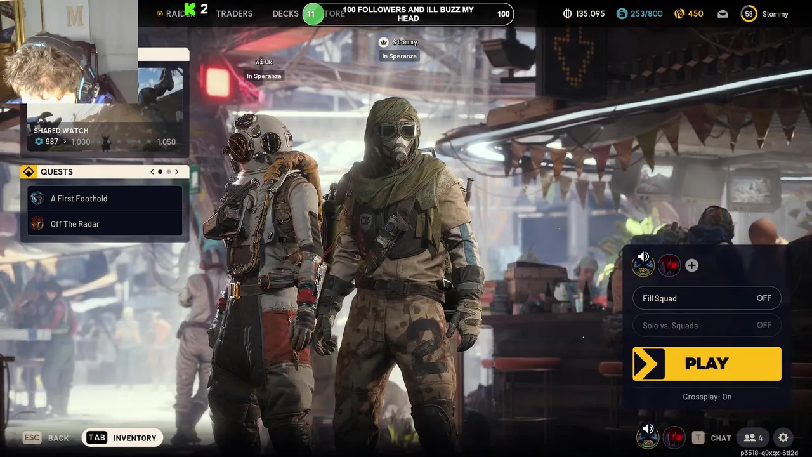Click the TAB key icon
The height and width of the screenshot is (457, 812).
[x=97, y=437]
